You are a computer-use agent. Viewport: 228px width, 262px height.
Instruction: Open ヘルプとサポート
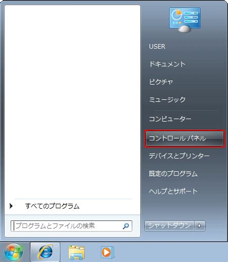pyautogui.click(x=173, y=192)
